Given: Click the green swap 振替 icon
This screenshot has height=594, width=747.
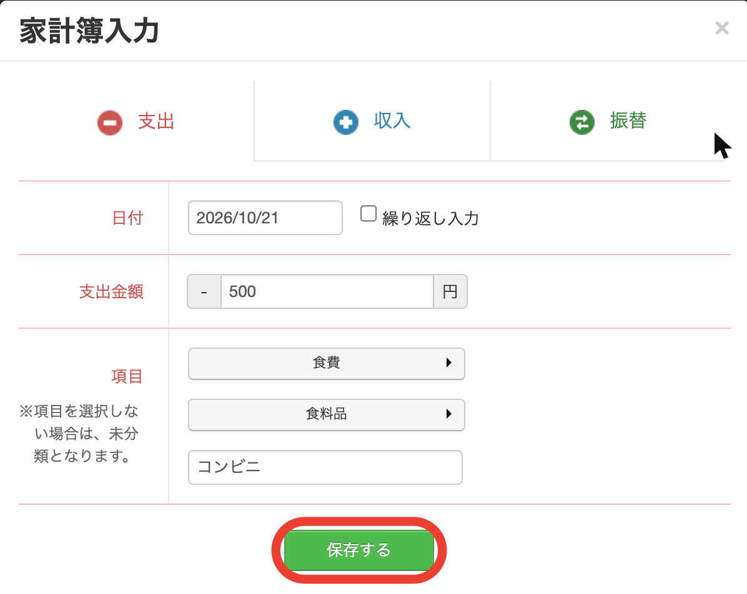Looking at the screenshot, I should pos(581,122).
